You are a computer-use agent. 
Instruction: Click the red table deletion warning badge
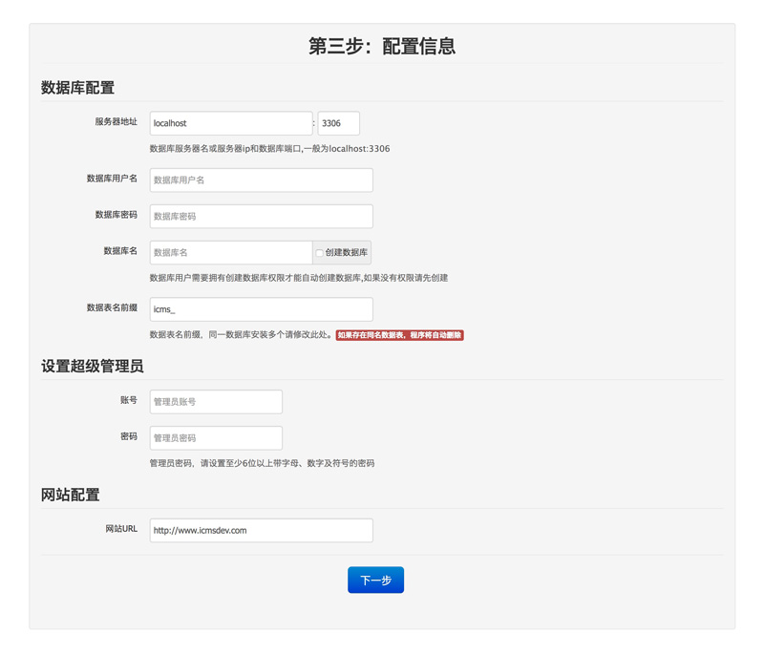(x=399, y=335)
